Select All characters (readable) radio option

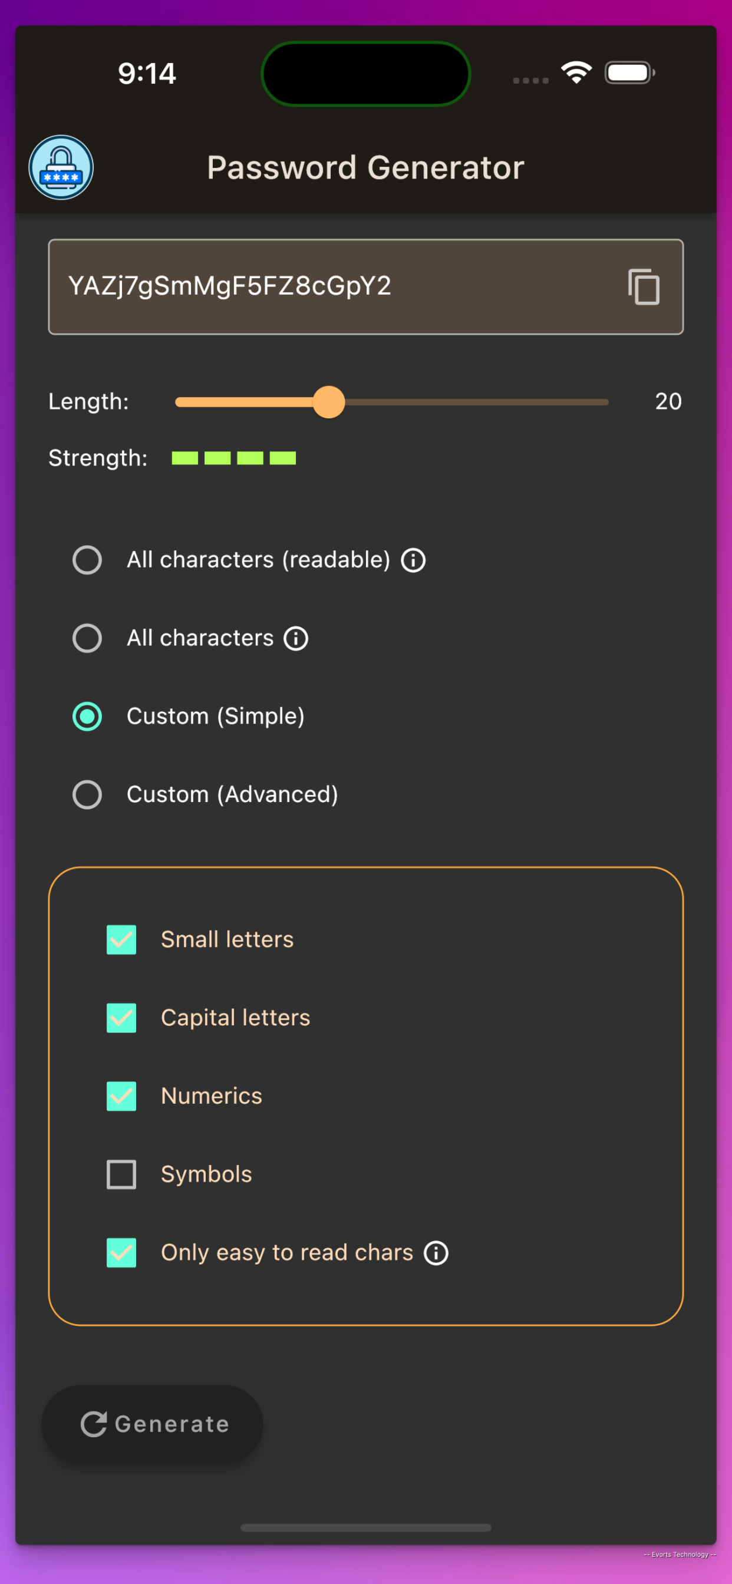(87, 560)
